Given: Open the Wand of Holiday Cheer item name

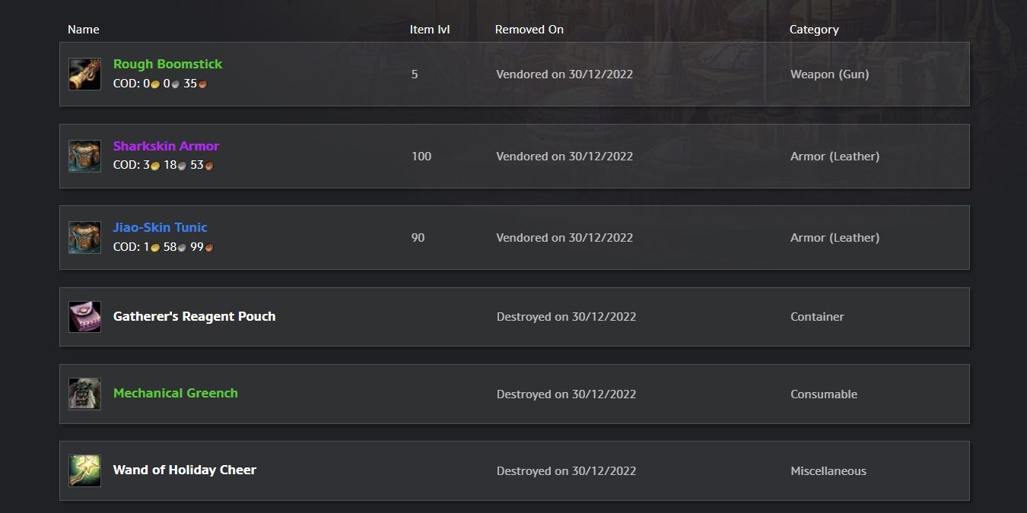Looking at the screenshot, I should (184, 470).
